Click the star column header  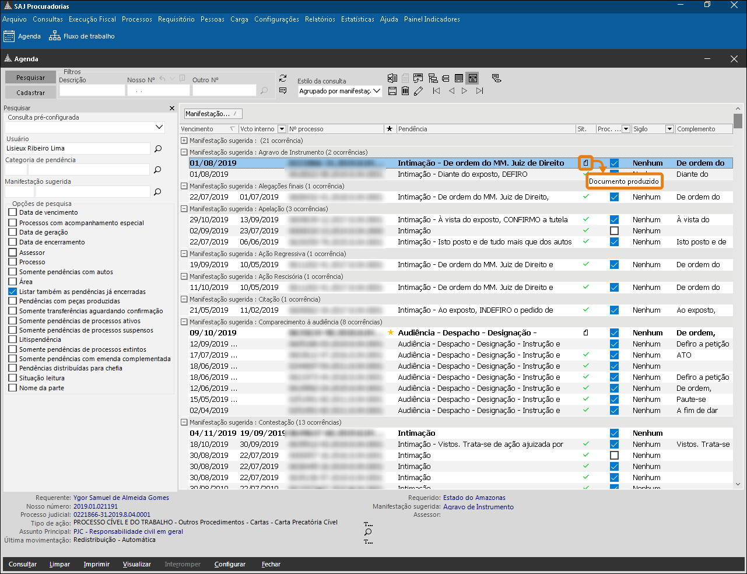coord(390,129)
